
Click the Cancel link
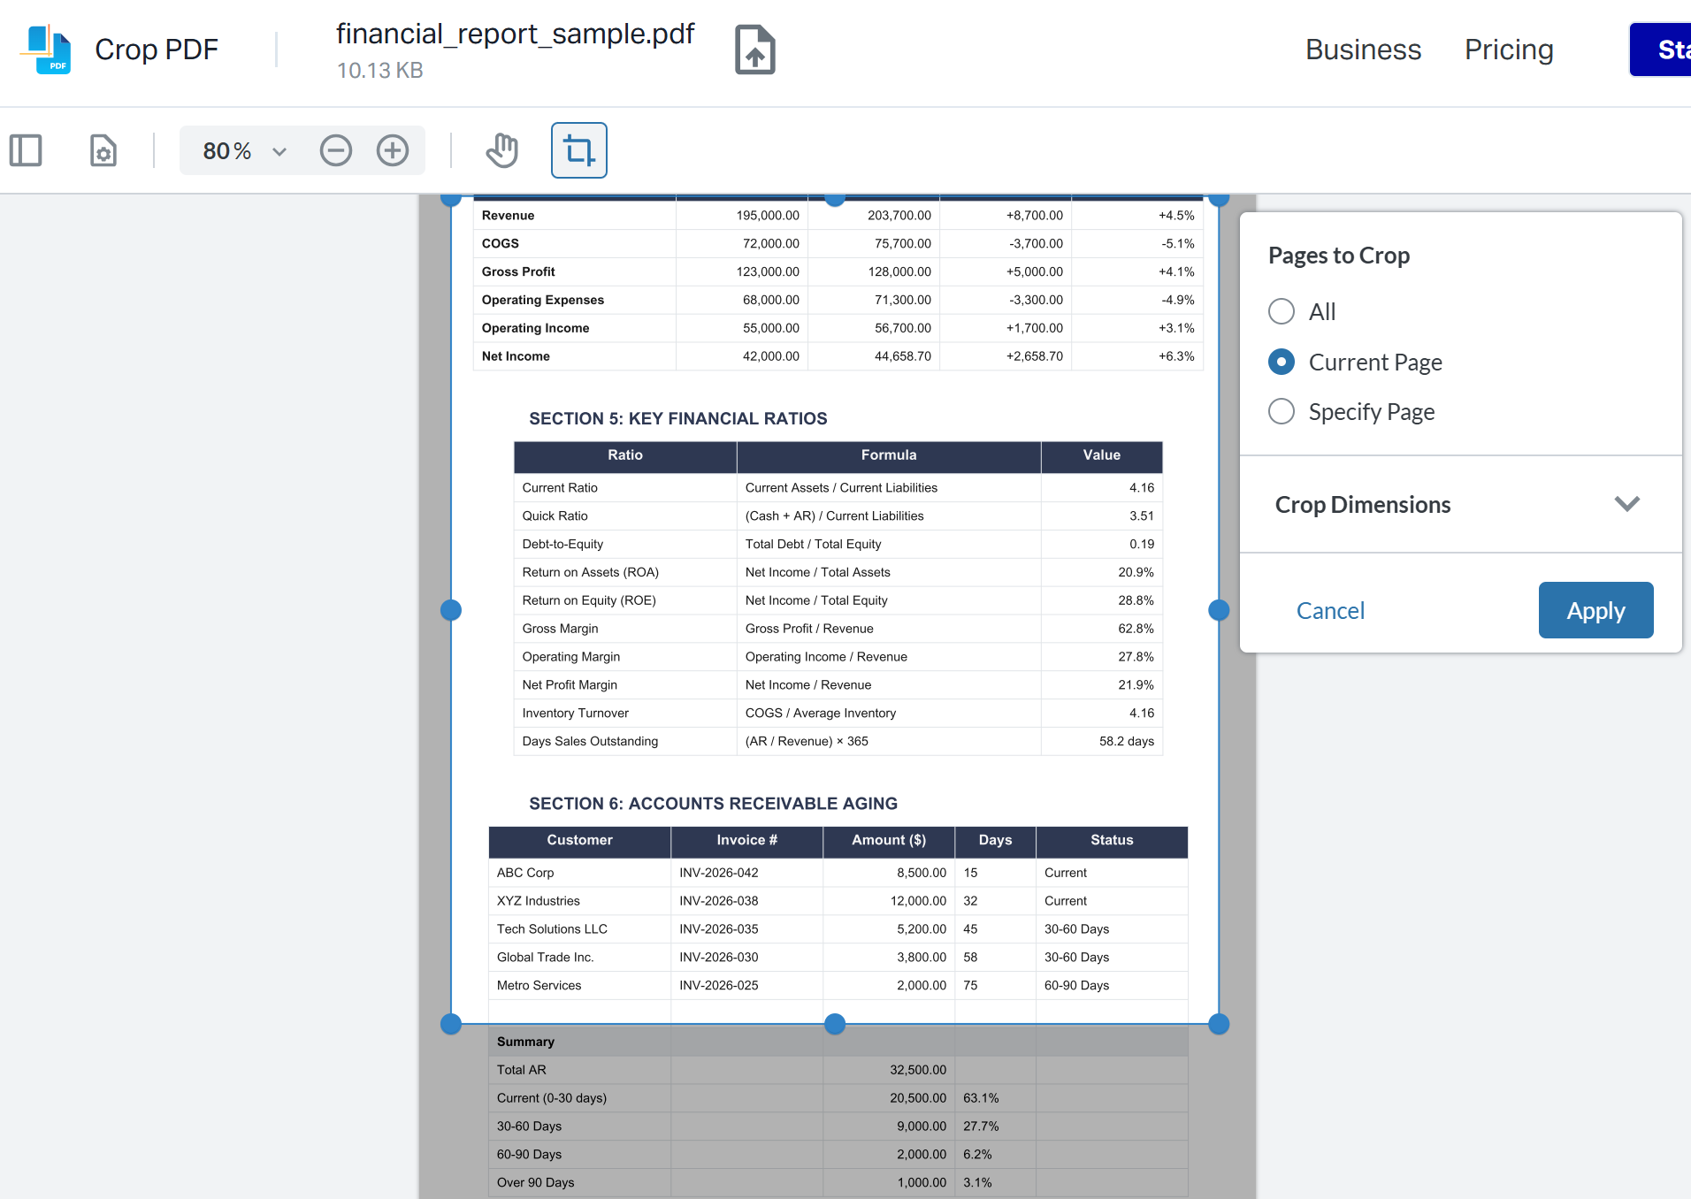1330,611
